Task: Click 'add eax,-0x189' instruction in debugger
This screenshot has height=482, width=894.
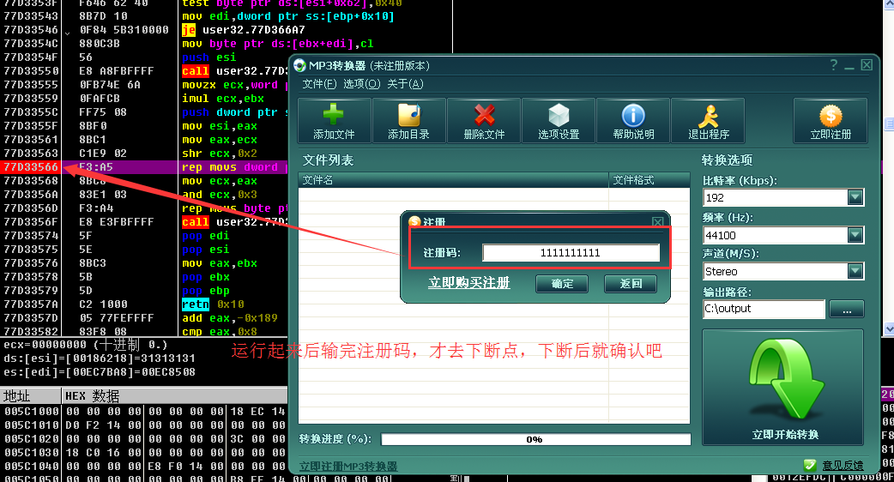Action: click(230, 318)
